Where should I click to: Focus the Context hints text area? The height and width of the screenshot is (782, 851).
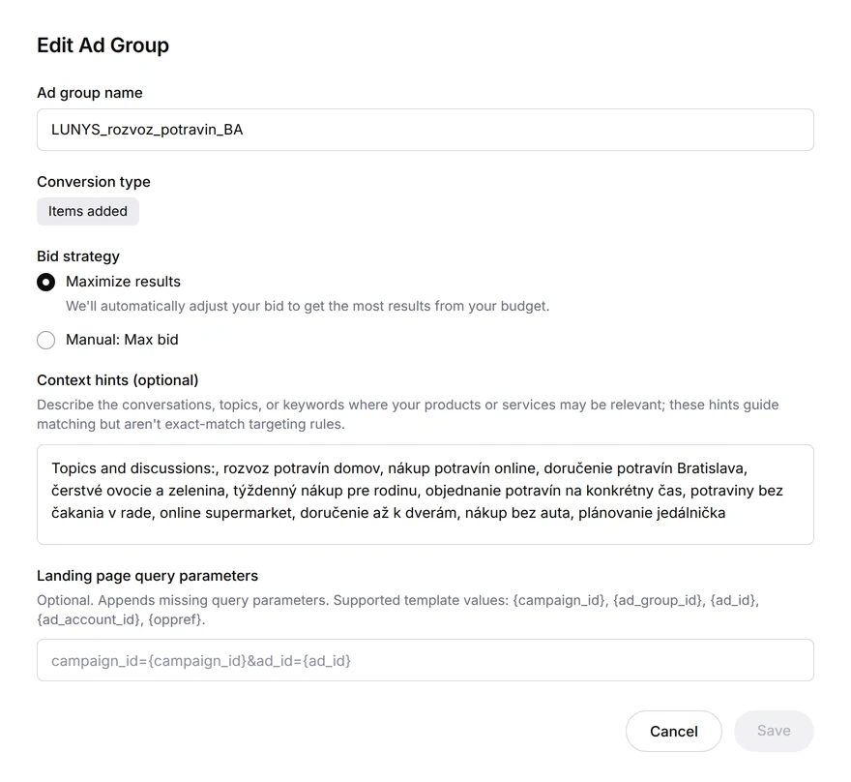[x=425, y=495]
